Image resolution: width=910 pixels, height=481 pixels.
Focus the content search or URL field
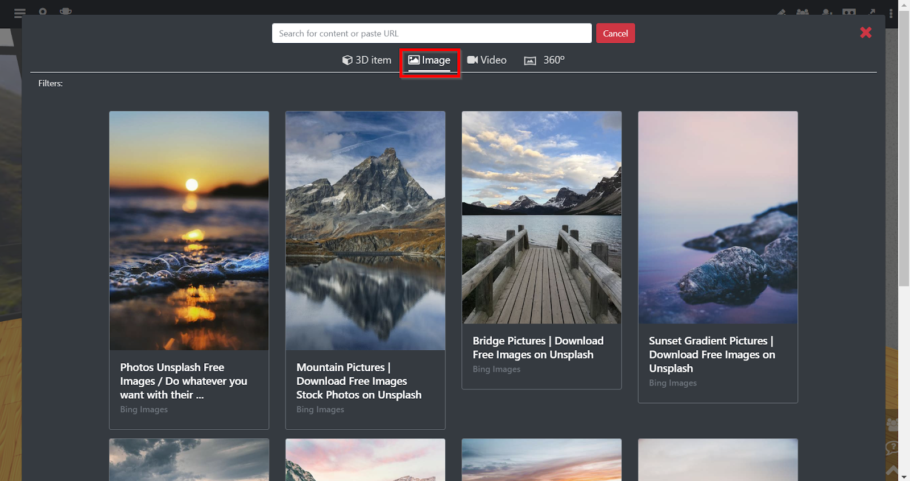point(432,34)
